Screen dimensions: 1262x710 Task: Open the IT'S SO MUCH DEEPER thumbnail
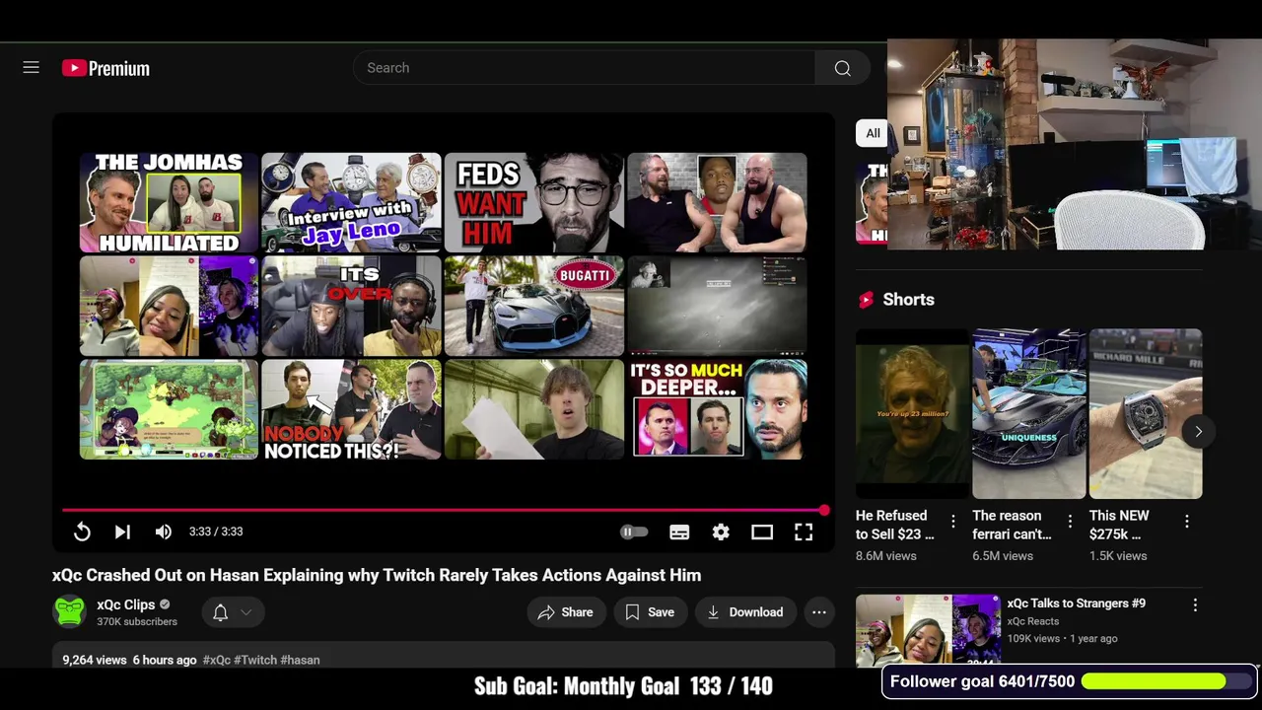[x=717, y=409]
